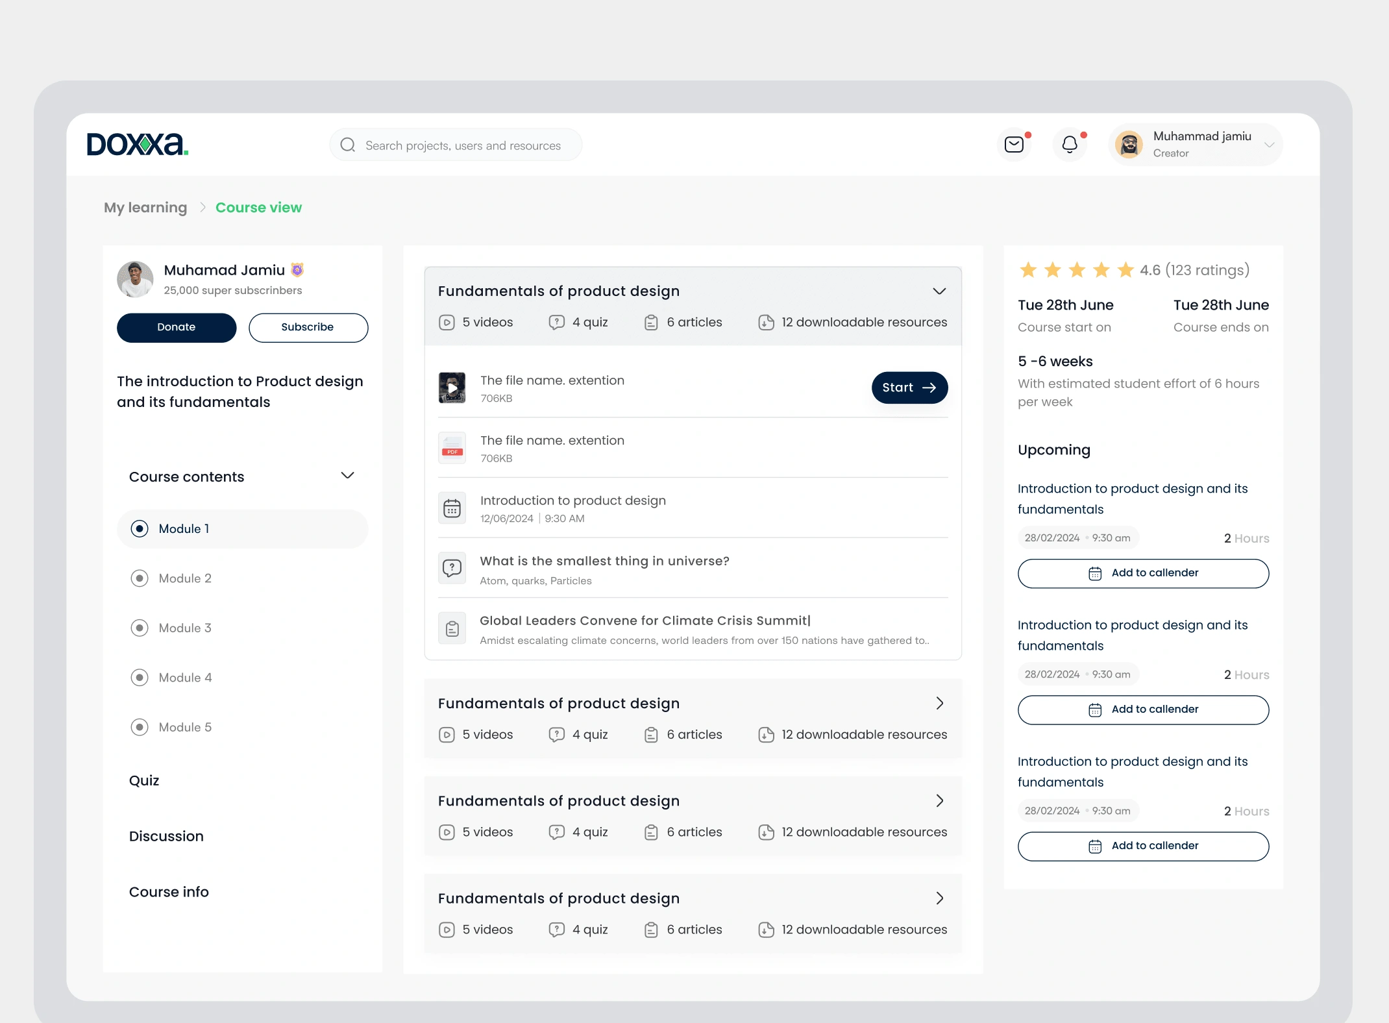Collapse the Fundamentals of product design section

click(939, 290)
